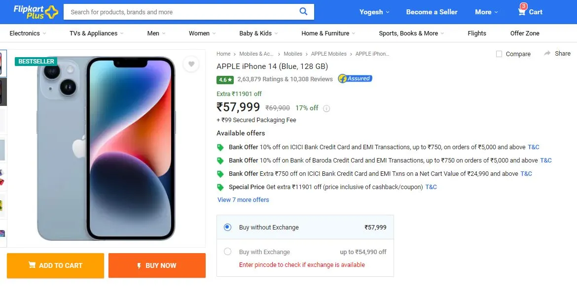This screenshot has width=577, height=295.
Task: Open the shopping cart icon
Action: click(x=521, y=12)
